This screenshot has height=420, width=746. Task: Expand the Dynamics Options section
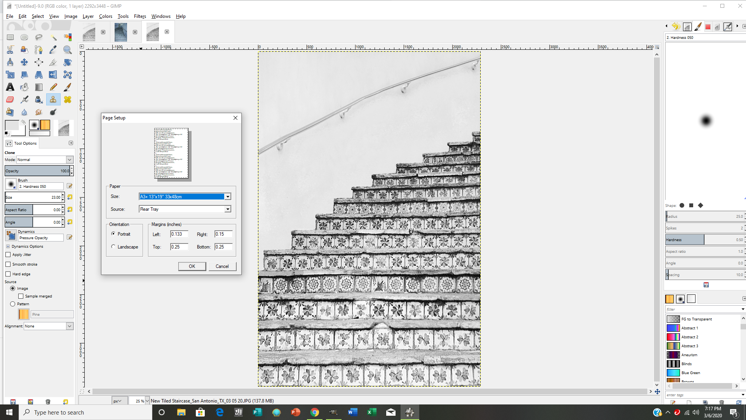pyautogui.click(x=8, y=247)
